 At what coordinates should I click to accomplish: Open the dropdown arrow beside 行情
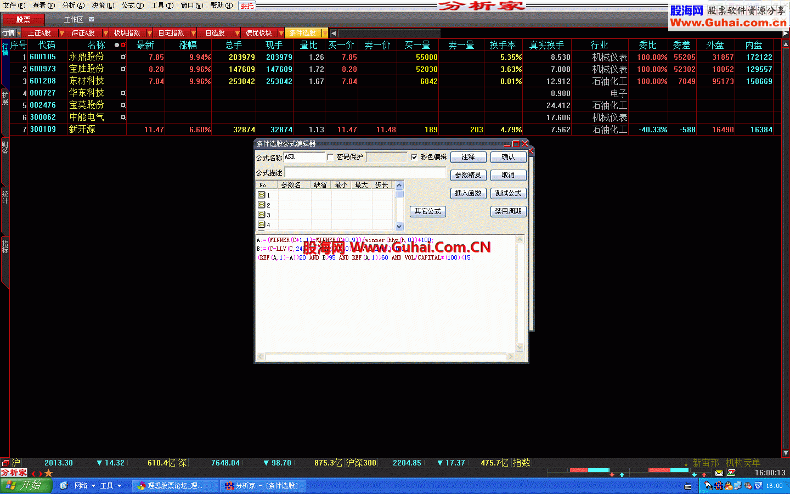pyautogui.click(x=18, y=33)
